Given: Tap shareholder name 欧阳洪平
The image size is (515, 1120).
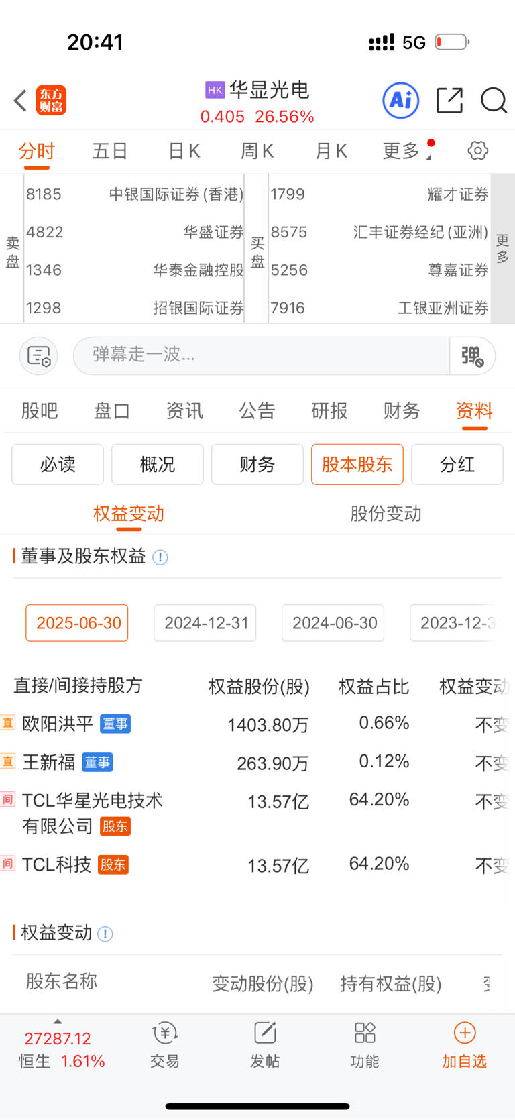Looking at the screenshot, I should pos(58,724).
